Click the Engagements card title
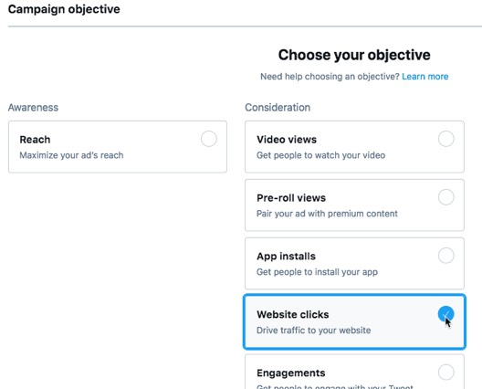 point(291,373)
